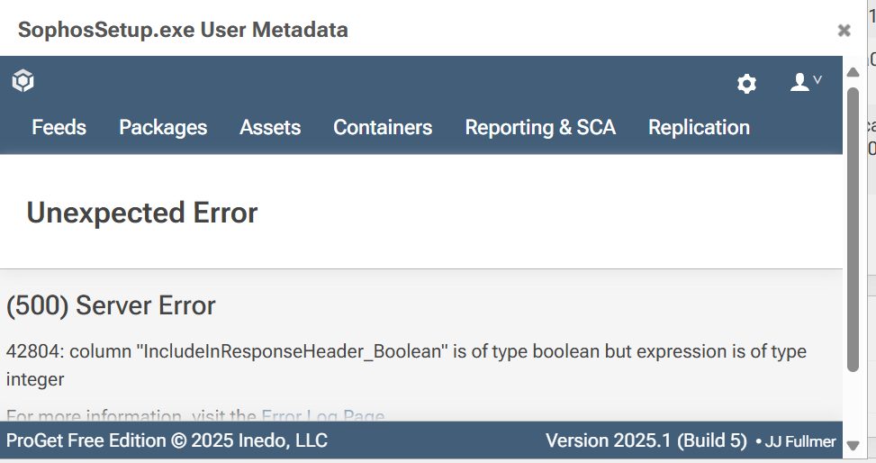Click the vertical scrollbar thumb
Screen dimensions: 876x463
coord(853,230)
